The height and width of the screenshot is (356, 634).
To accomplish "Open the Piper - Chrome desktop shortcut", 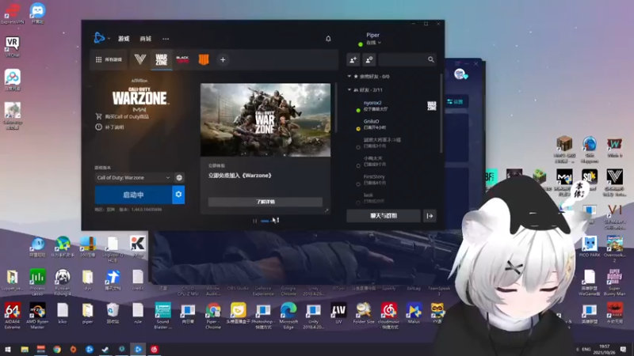I will tap(213, 316).
